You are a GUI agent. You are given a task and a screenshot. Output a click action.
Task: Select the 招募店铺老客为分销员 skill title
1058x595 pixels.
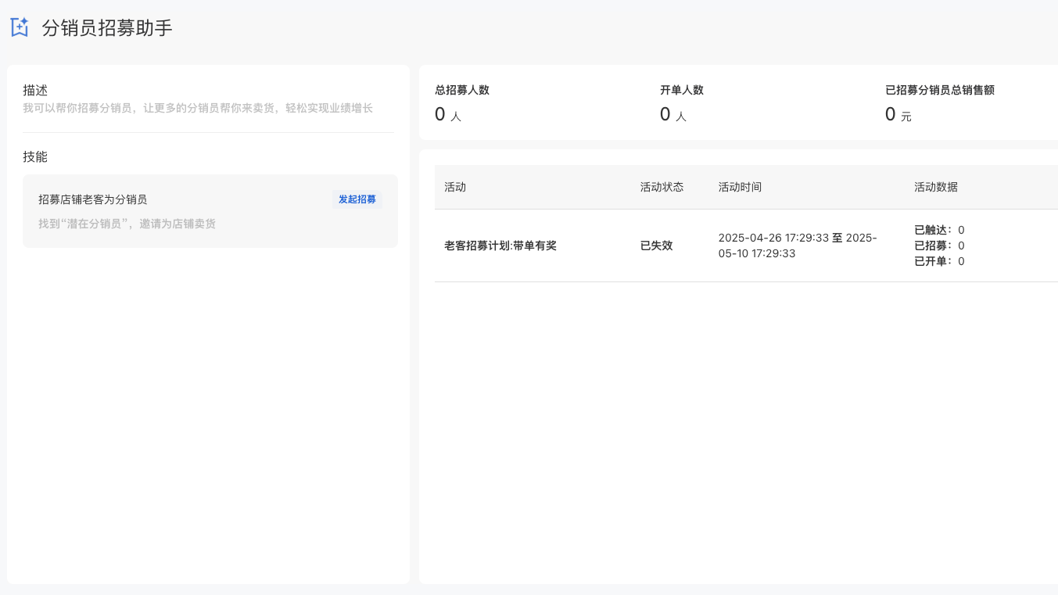coord(92,199)
